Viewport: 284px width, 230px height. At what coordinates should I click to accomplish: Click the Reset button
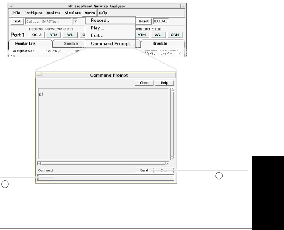click(143, 21)
